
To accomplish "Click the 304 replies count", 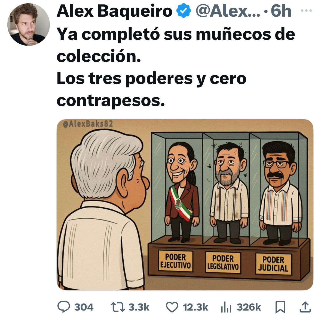I will pos(84,307).
